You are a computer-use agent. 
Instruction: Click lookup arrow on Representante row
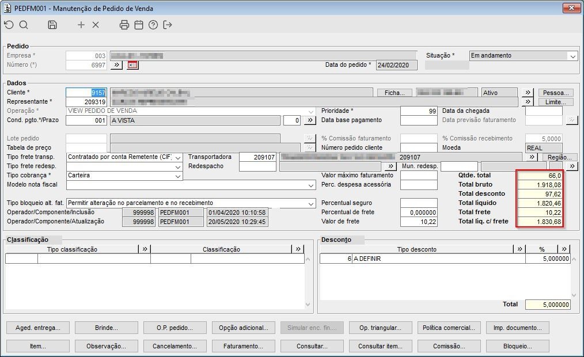tap(528, 101)
